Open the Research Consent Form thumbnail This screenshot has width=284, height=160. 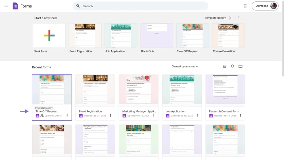(225, 89)
